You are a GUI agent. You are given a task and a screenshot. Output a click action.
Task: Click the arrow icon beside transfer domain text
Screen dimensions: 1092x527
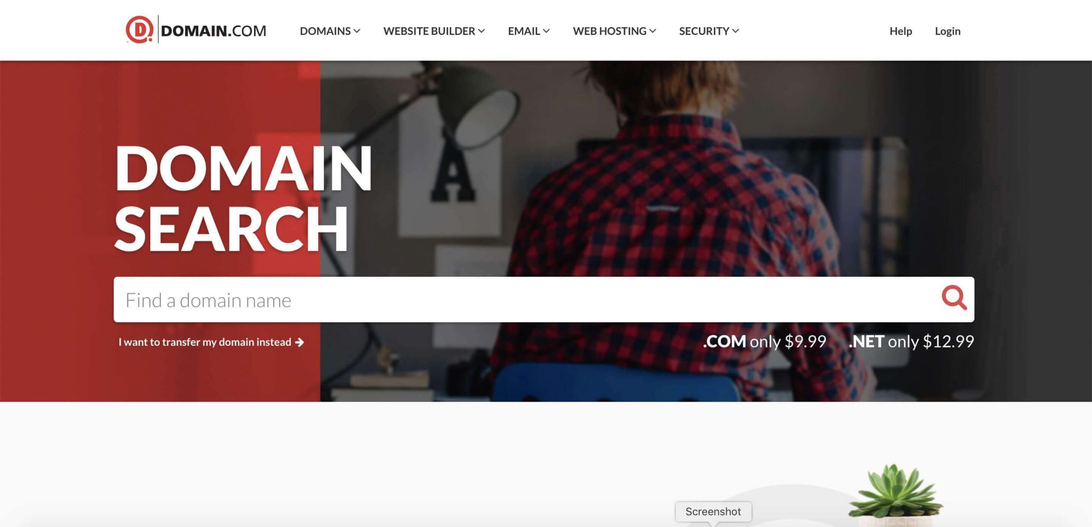point(299,342)
